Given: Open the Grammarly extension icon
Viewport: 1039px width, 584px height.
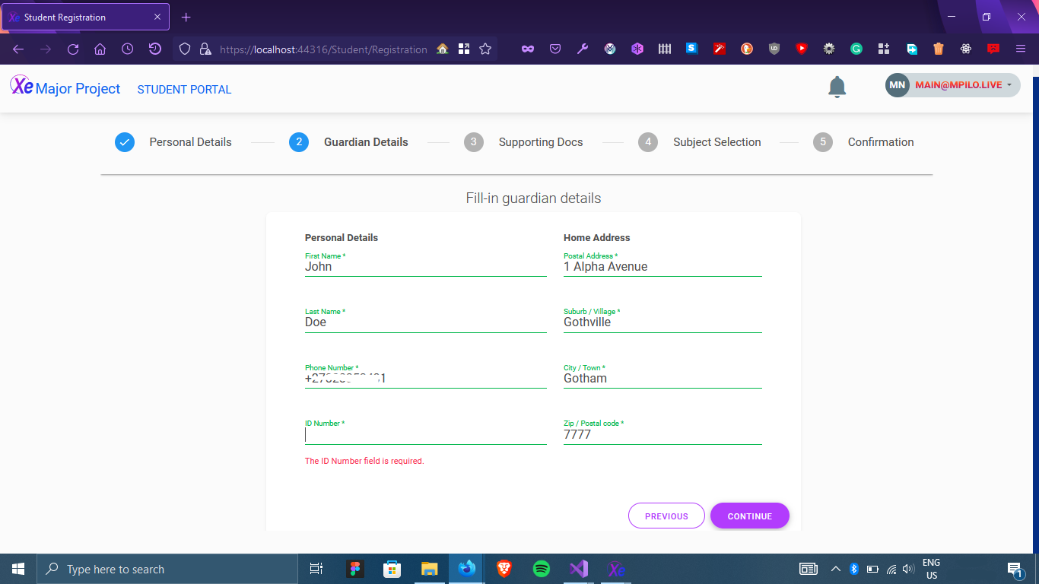Looking at the screenshot, I should point(856,49).
